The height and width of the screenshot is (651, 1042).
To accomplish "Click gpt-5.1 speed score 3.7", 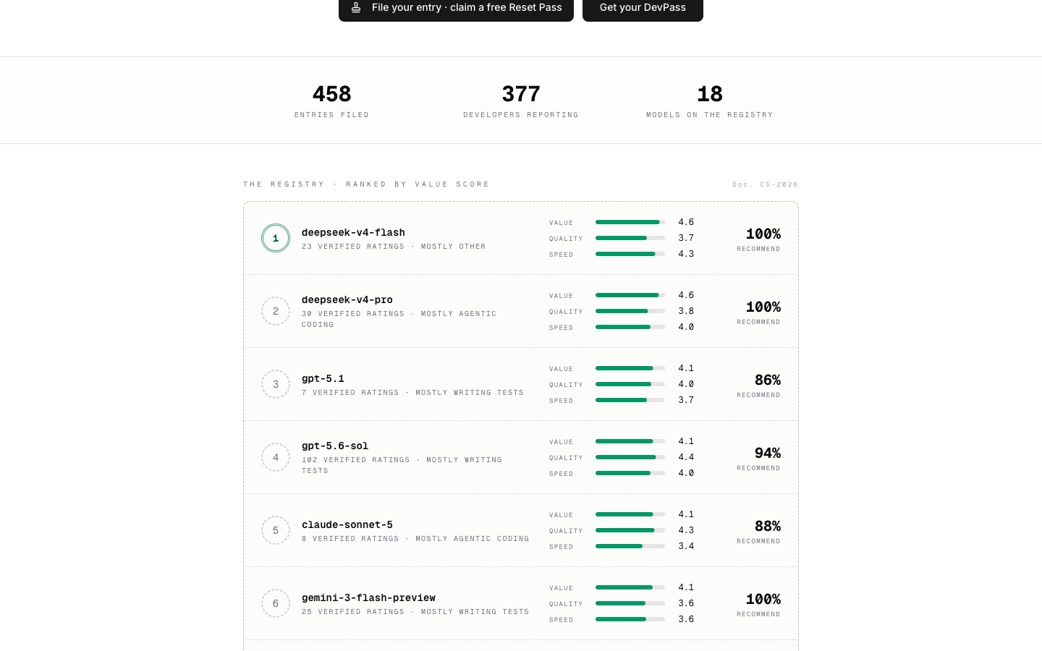I will tap(686, 400).
